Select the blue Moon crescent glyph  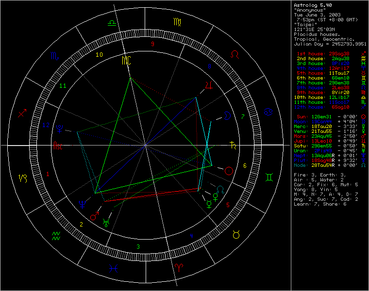point(226,115)
